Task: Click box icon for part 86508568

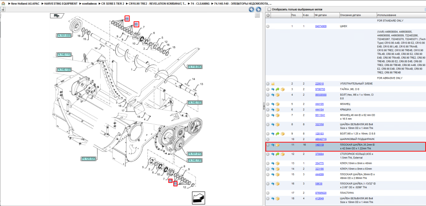Action: coord(278,95)
